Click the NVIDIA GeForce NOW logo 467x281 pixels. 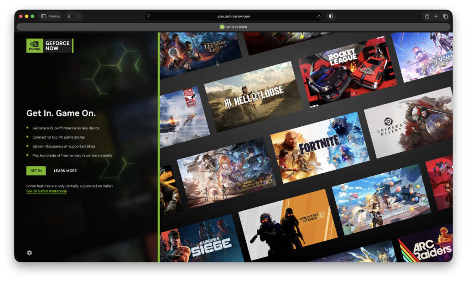[50, 46]
